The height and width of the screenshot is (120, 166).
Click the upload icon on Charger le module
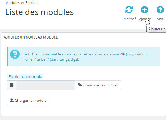[x=12, y=100]
